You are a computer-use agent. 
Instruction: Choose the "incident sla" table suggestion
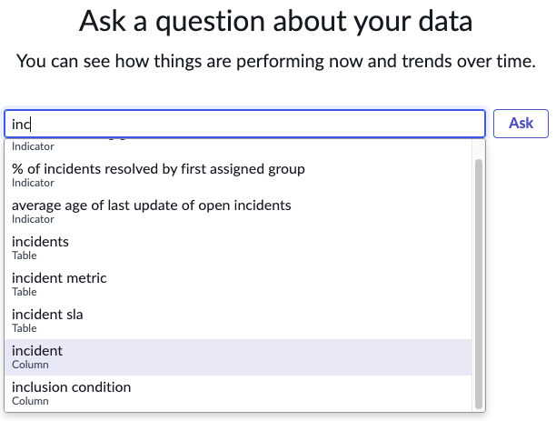(238, 321)
